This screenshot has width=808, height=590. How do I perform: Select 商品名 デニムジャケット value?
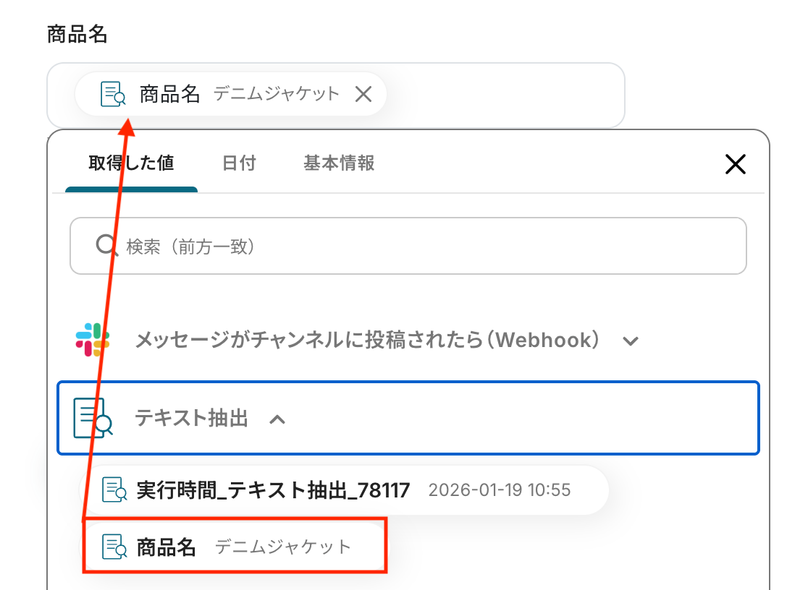235,546
